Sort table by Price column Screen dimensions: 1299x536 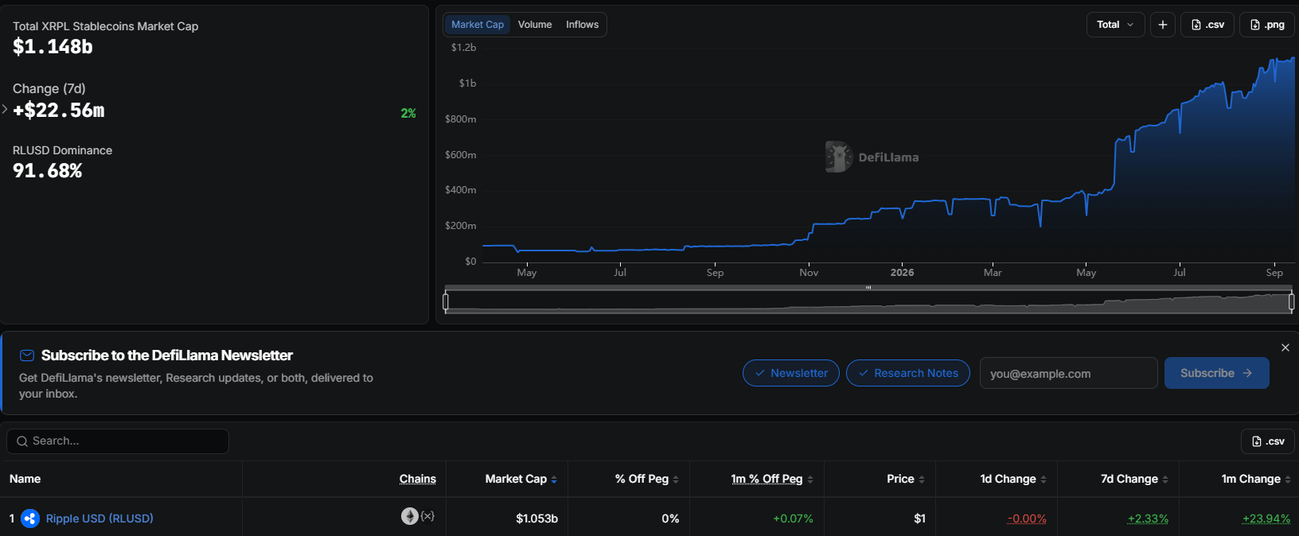pyautogui.click(x=906, y=479)
